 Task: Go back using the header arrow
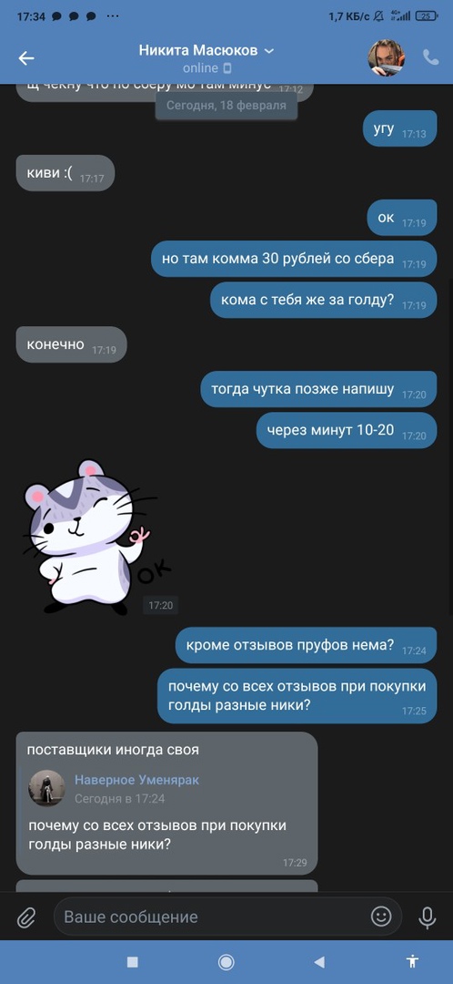pos(26,58)
